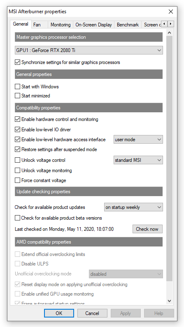Expand the user mode dropdown
This screenshot has height=327, width=184.
pos(138,140)
